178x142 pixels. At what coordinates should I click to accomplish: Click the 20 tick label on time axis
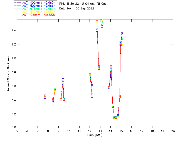[173, 131]
